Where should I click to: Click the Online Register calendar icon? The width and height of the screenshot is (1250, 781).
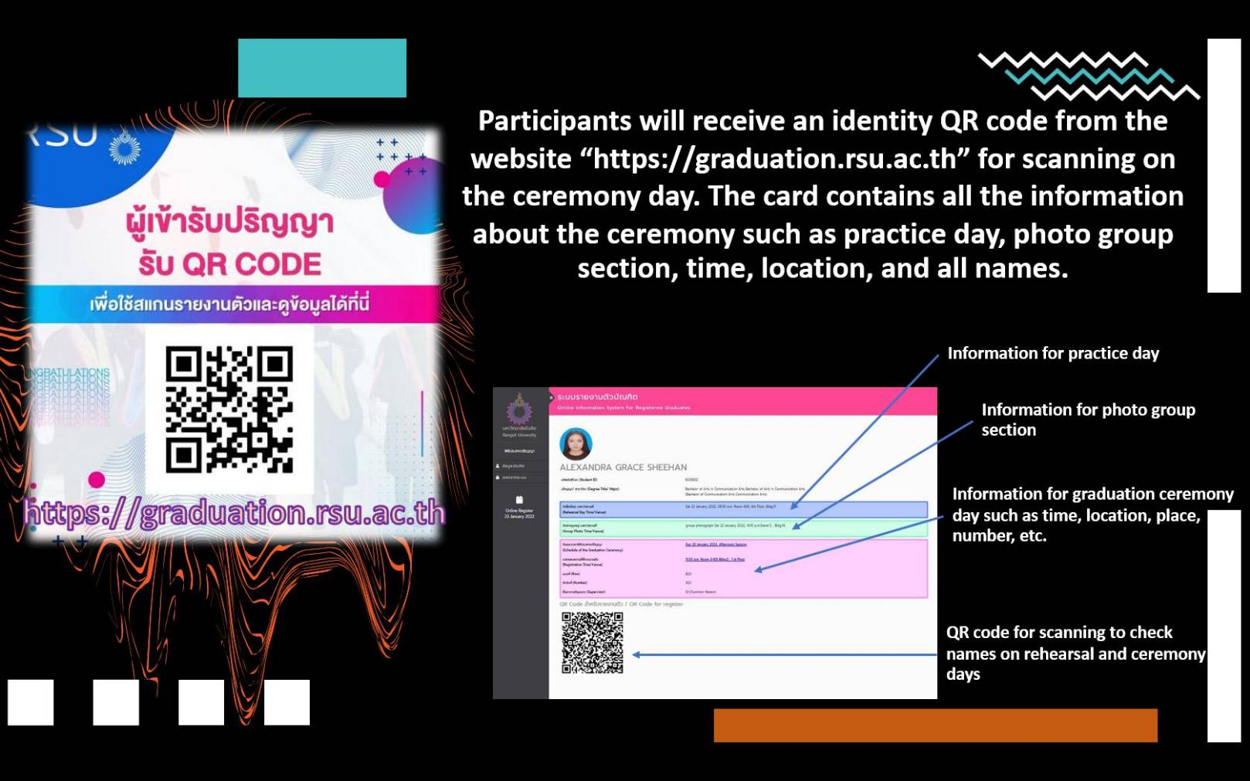(519, 500)
